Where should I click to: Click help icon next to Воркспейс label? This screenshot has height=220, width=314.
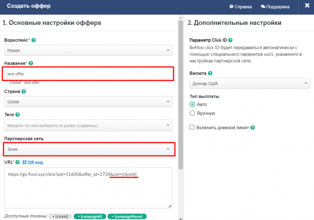(34, 40)
